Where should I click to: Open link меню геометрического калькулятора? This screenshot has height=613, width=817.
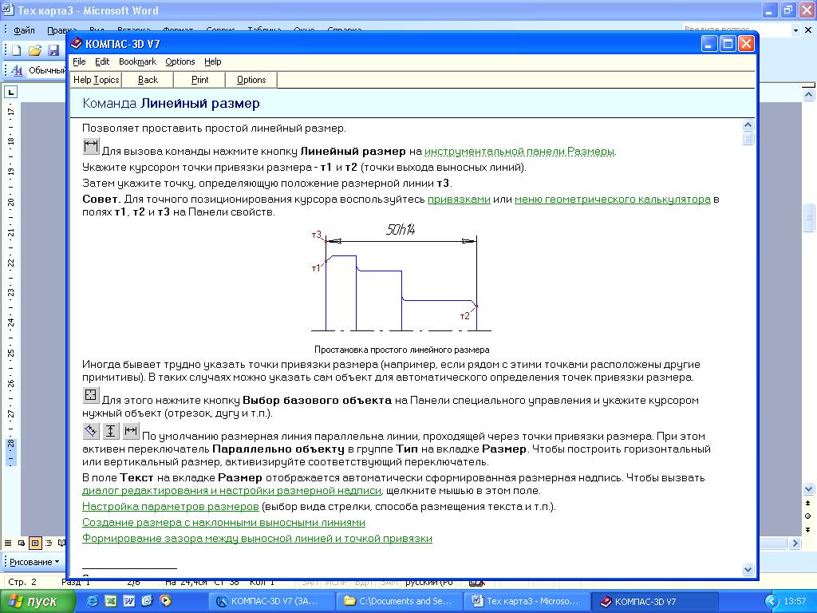click(x=613, y=199)
